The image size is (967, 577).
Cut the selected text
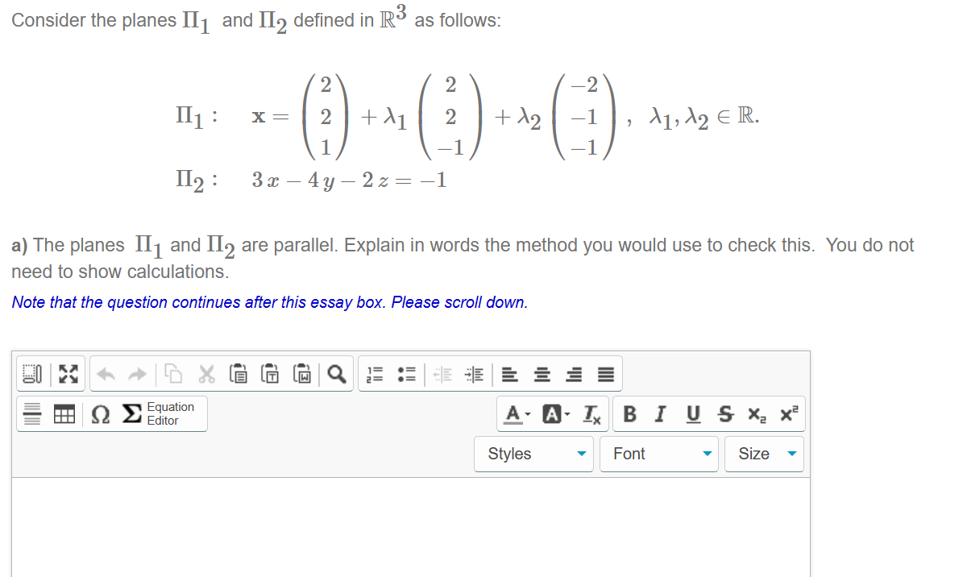pos(206,373)
